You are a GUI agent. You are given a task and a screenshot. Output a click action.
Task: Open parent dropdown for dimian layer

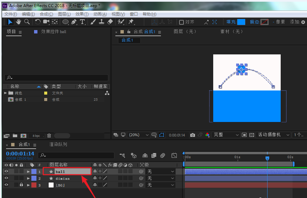(x=161, y=178)
